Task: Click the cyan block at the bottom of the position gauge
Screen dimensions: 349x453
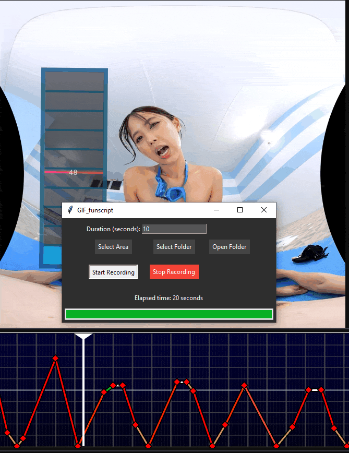Action: point(52,255)
